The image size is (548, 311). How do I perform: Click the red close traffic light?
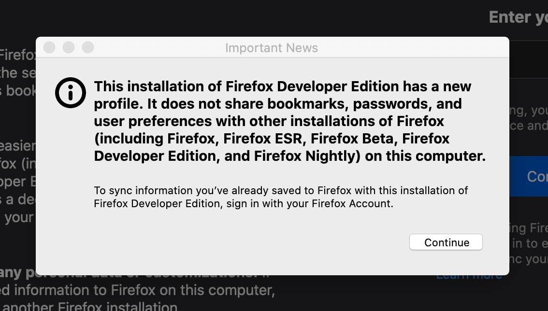[49, 47]
